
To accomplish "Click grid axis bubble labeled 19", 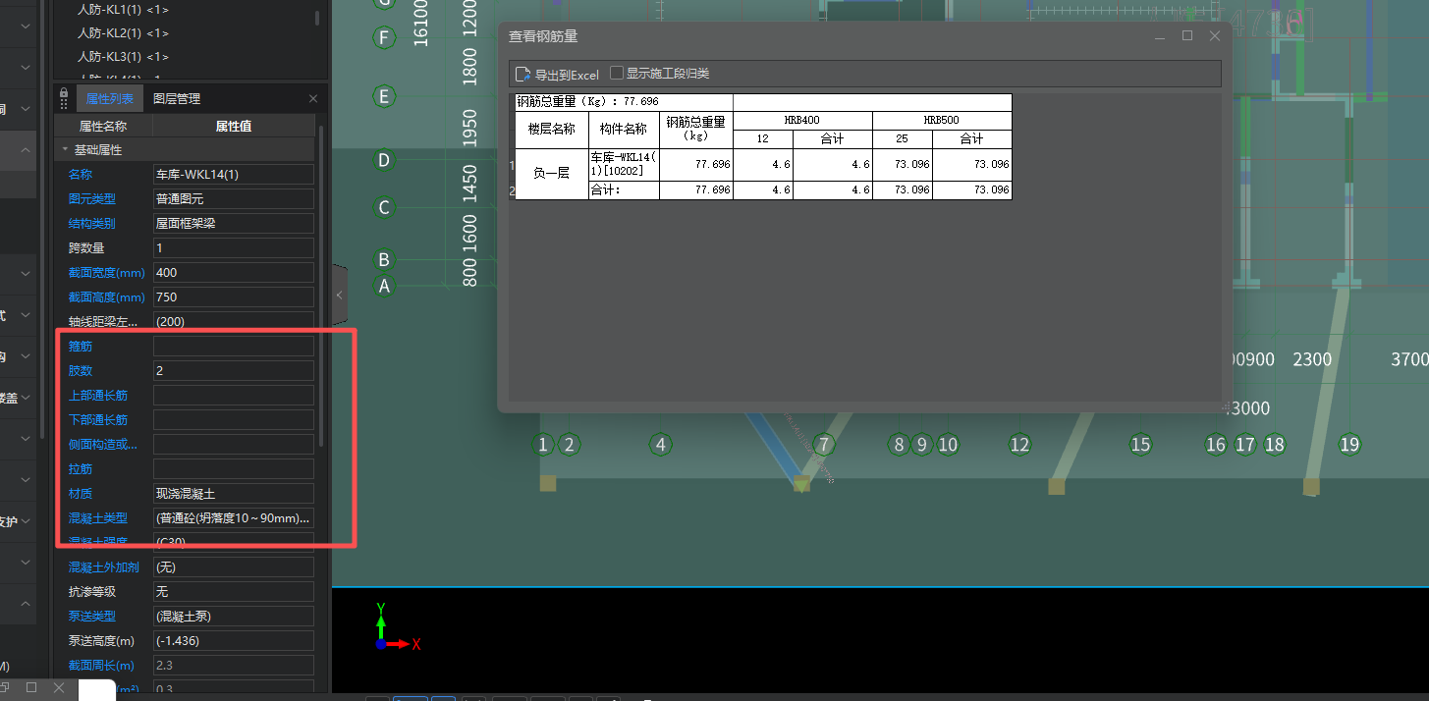I will (1348, 445).
